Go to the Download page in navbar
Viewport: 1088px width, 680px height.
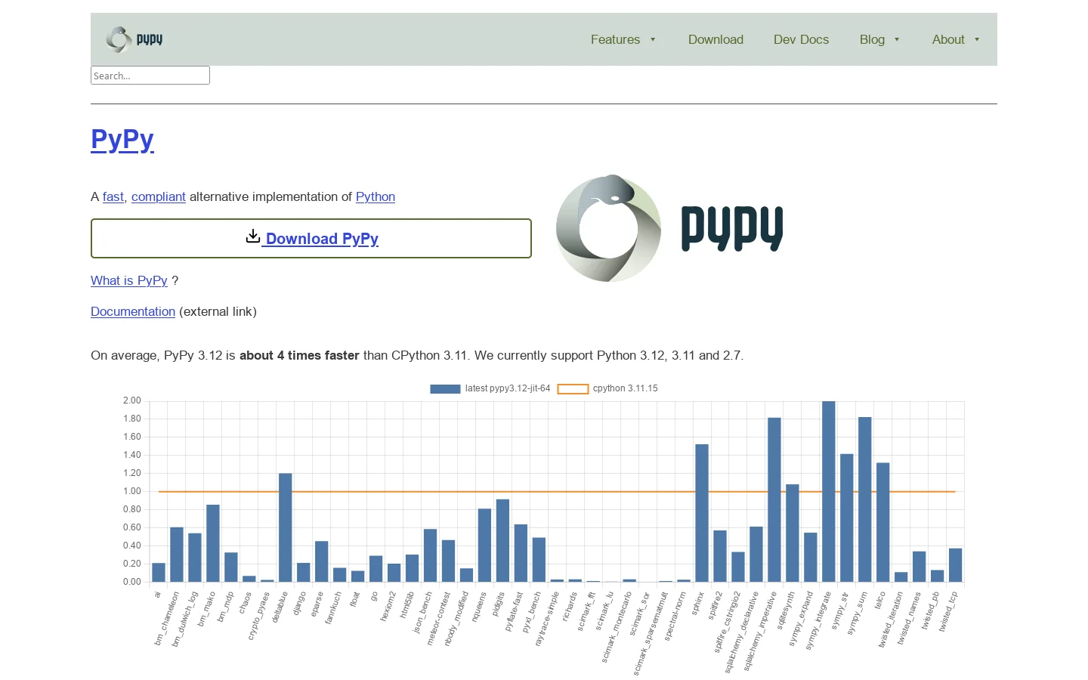click(716, 39)
